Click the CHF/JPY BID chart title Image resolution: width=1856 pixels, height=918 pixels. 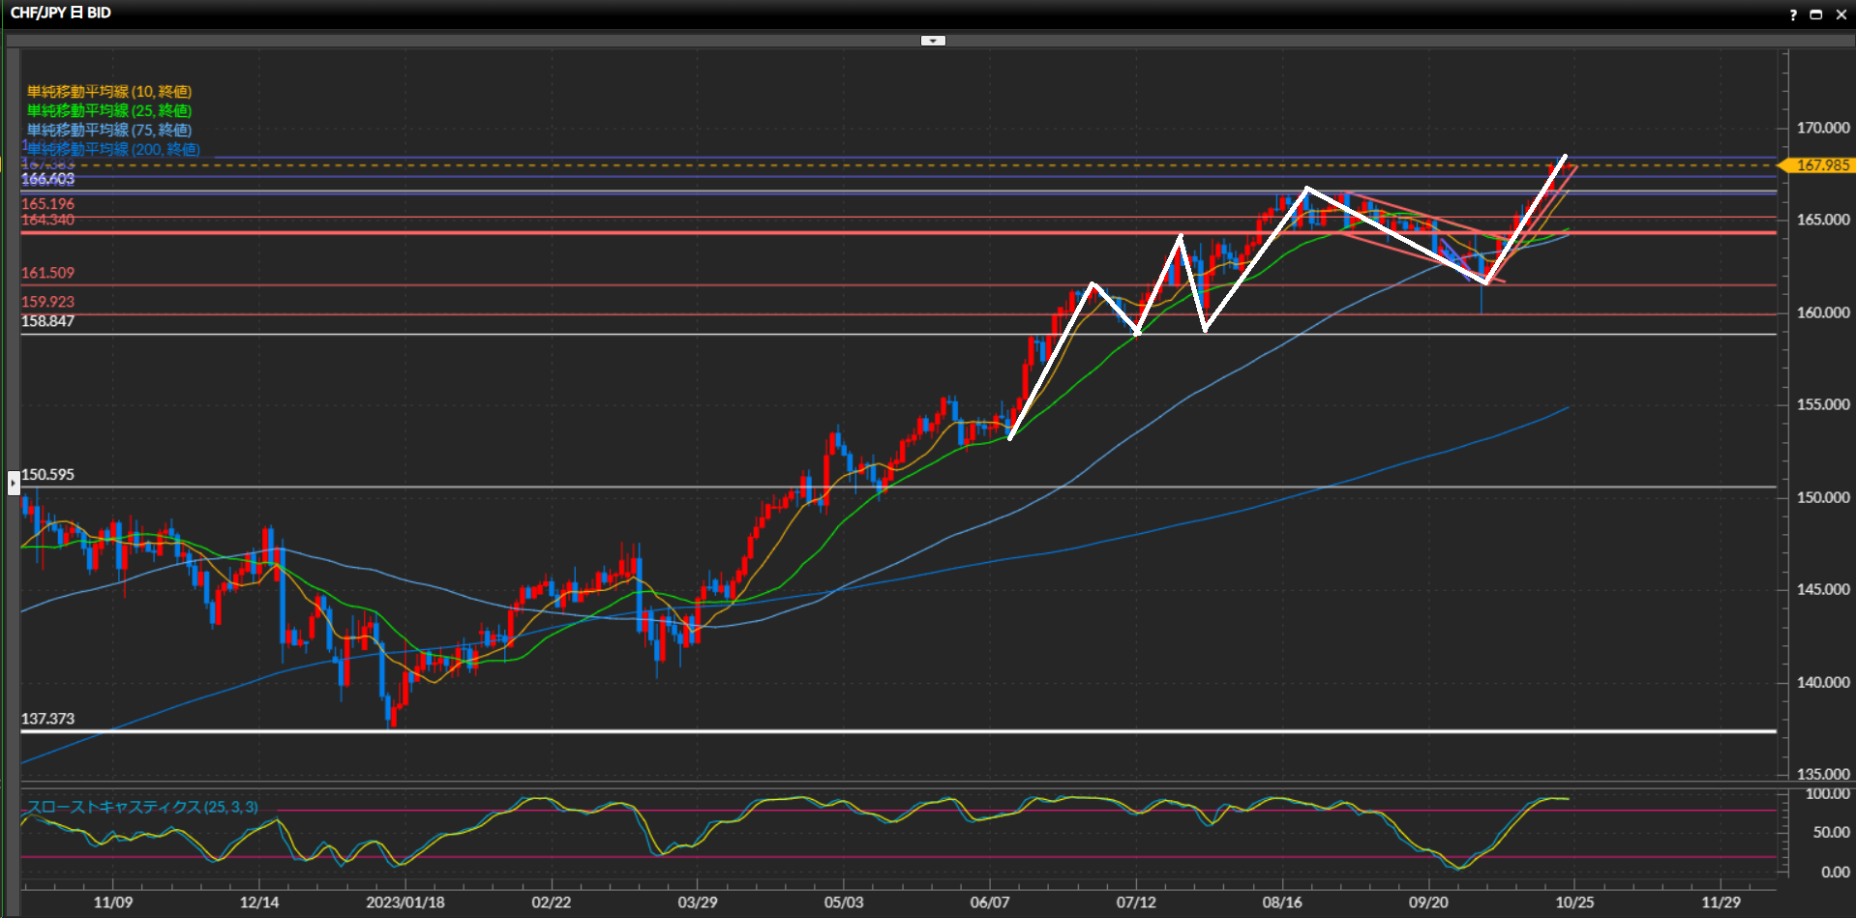[61, 13]
